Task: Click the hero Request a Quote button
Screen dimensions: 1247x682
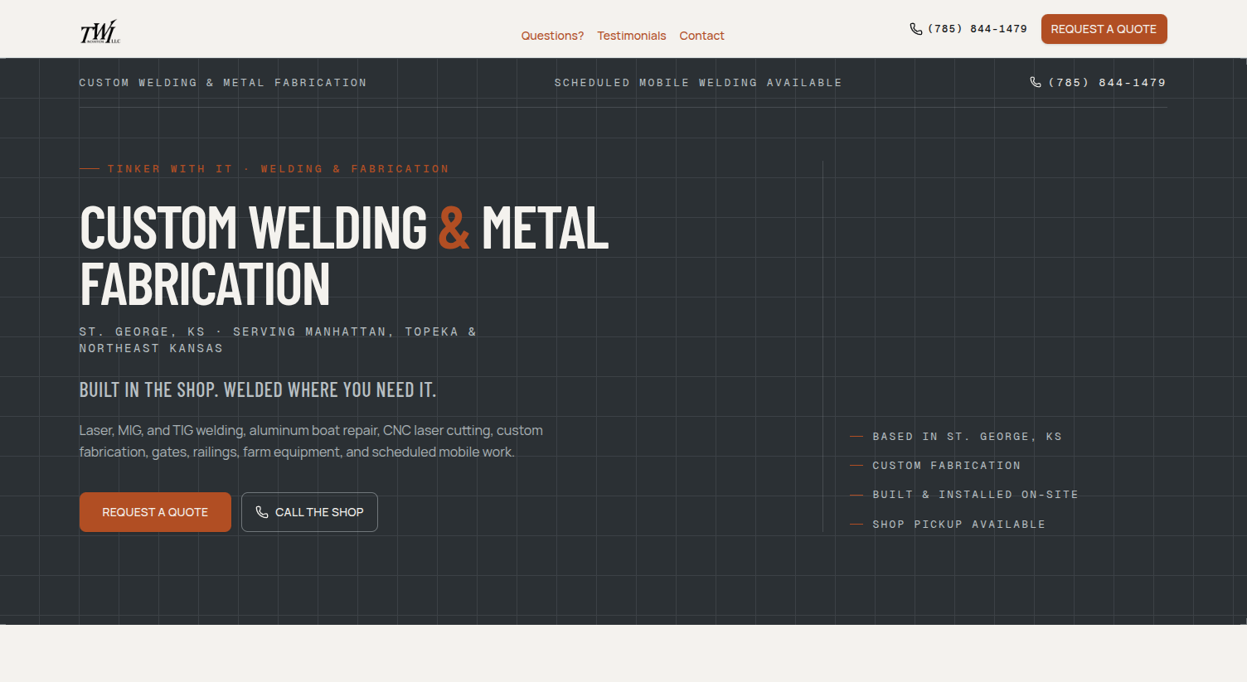Action: pos(155,512)
